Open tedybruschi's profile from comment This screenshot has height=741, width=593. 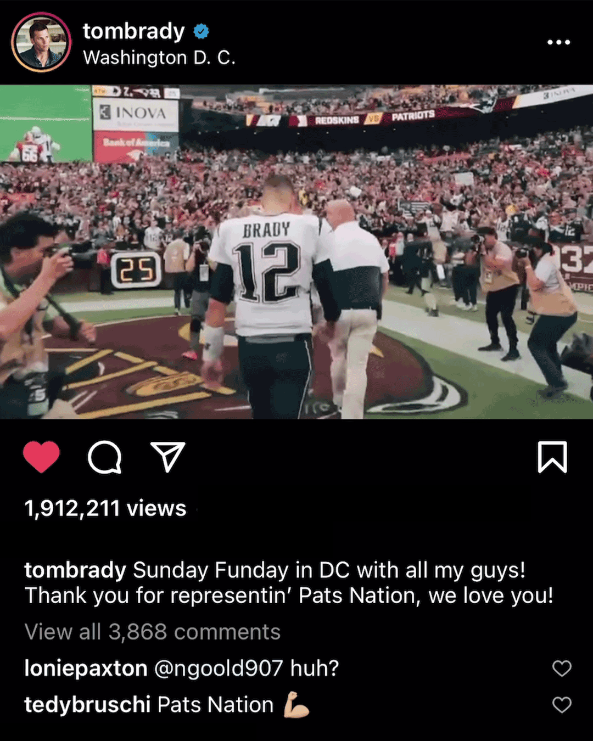pyautogui.click(x=87, y=705)
